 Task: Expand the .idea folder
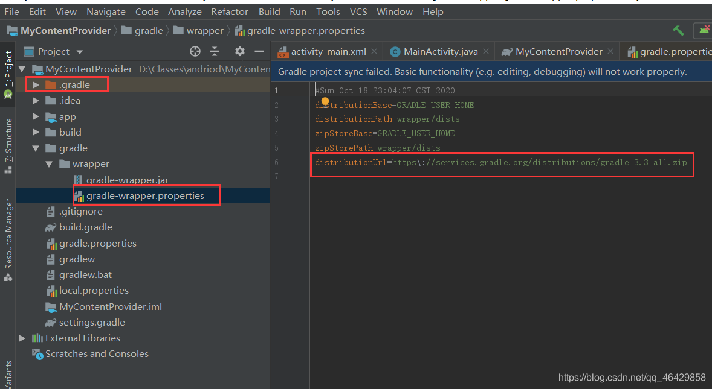[35, 100]
